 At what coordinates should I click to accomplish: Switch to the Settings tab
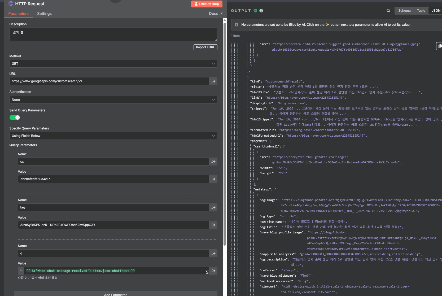(44, 14)
